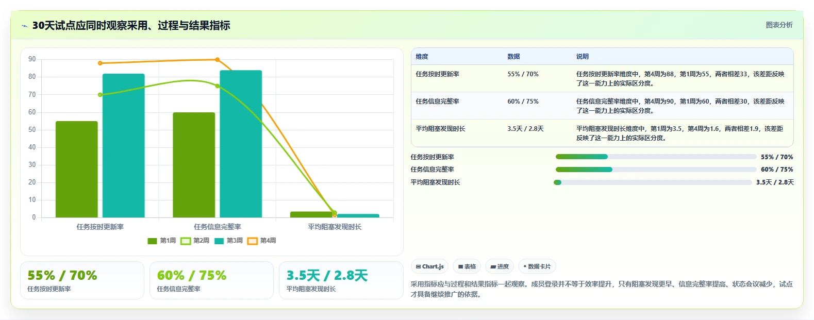Click the 第3周 teal legend swatch
814x320 pixels.
click(219, 241)
